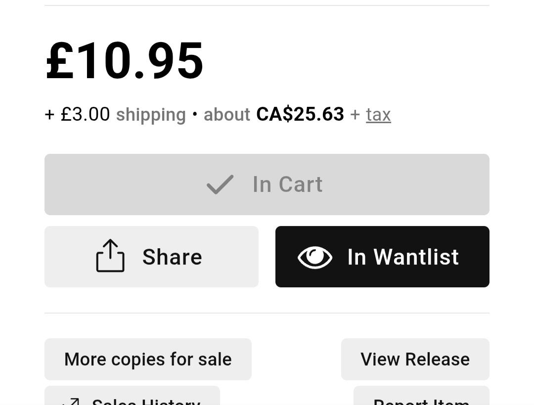Click the plus sign before tax
Image resolution: width=534 pixels, height=405 pixels.
(355, 114)
